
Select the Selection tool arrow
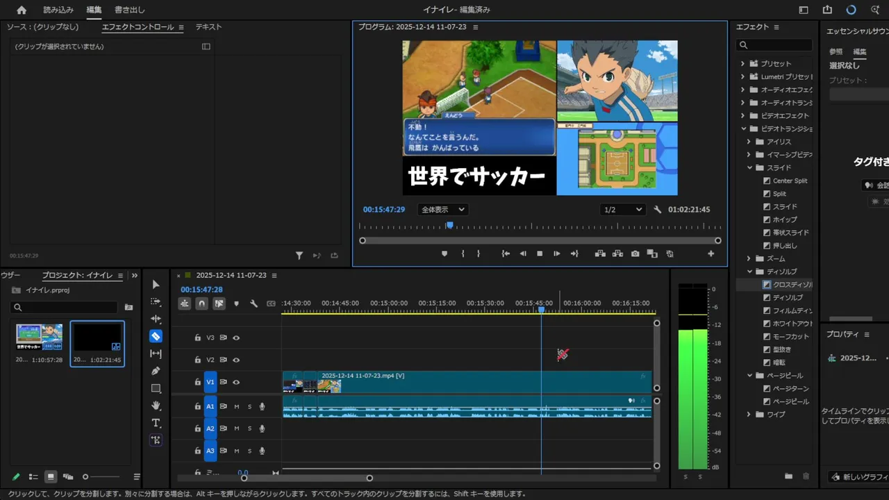(156, 285)
